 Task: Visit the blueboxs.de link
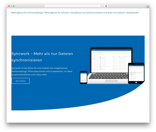pos(133,13)
